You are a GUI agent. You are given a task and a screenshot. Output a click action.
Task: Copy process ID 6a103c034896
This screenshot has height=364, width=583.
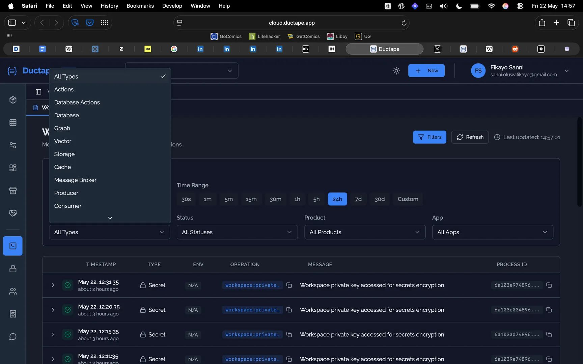click(549, 310)
